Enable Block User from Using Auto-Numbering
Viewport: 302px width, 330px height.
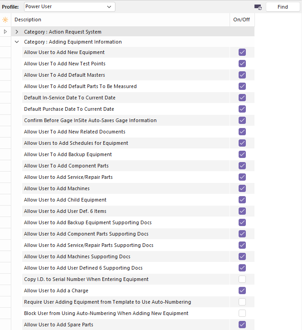pyautogui.click(x=242, y=313)
